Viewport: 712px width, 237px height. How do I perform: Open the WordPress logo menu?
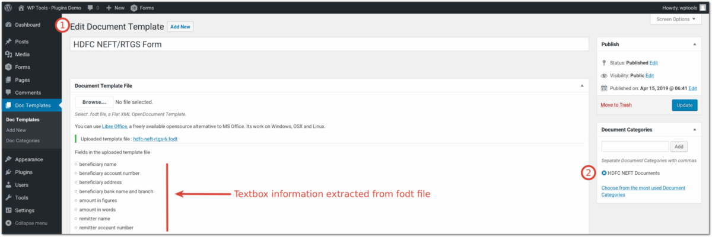click(x=9, y=8)
